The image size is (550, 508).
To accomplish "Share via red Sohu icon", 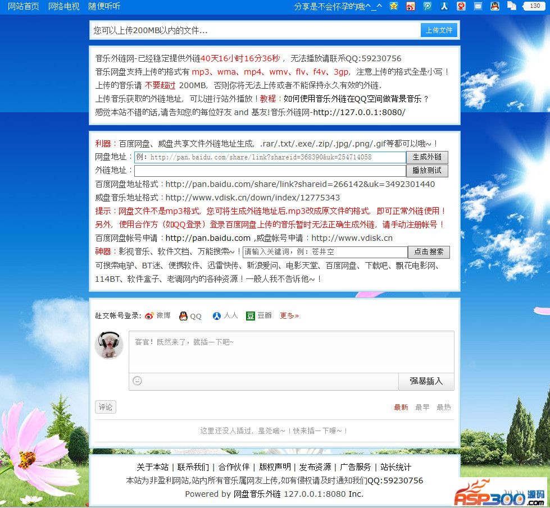I will 461,6.
